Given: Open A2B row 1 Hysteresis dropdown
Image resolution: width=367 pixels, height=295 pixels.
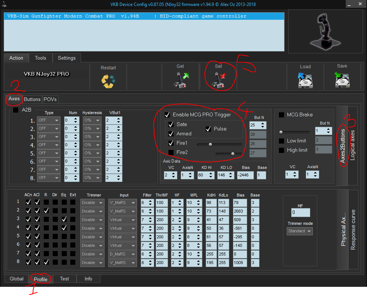Looking at the screenshot, I should point(92,120).
